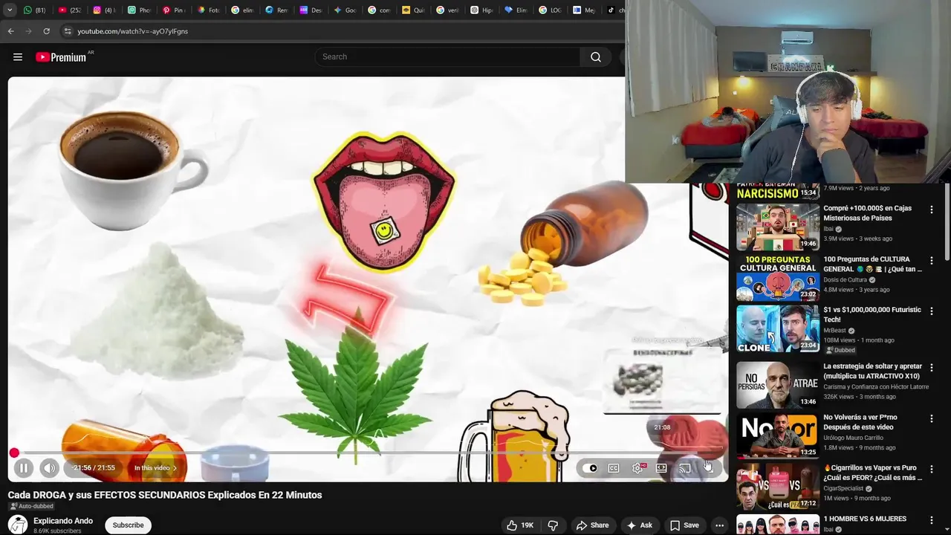This screenshot has height=535, width=951.
Task: Click 'CigarSpecialist' channel name
Action: [843, 489]
